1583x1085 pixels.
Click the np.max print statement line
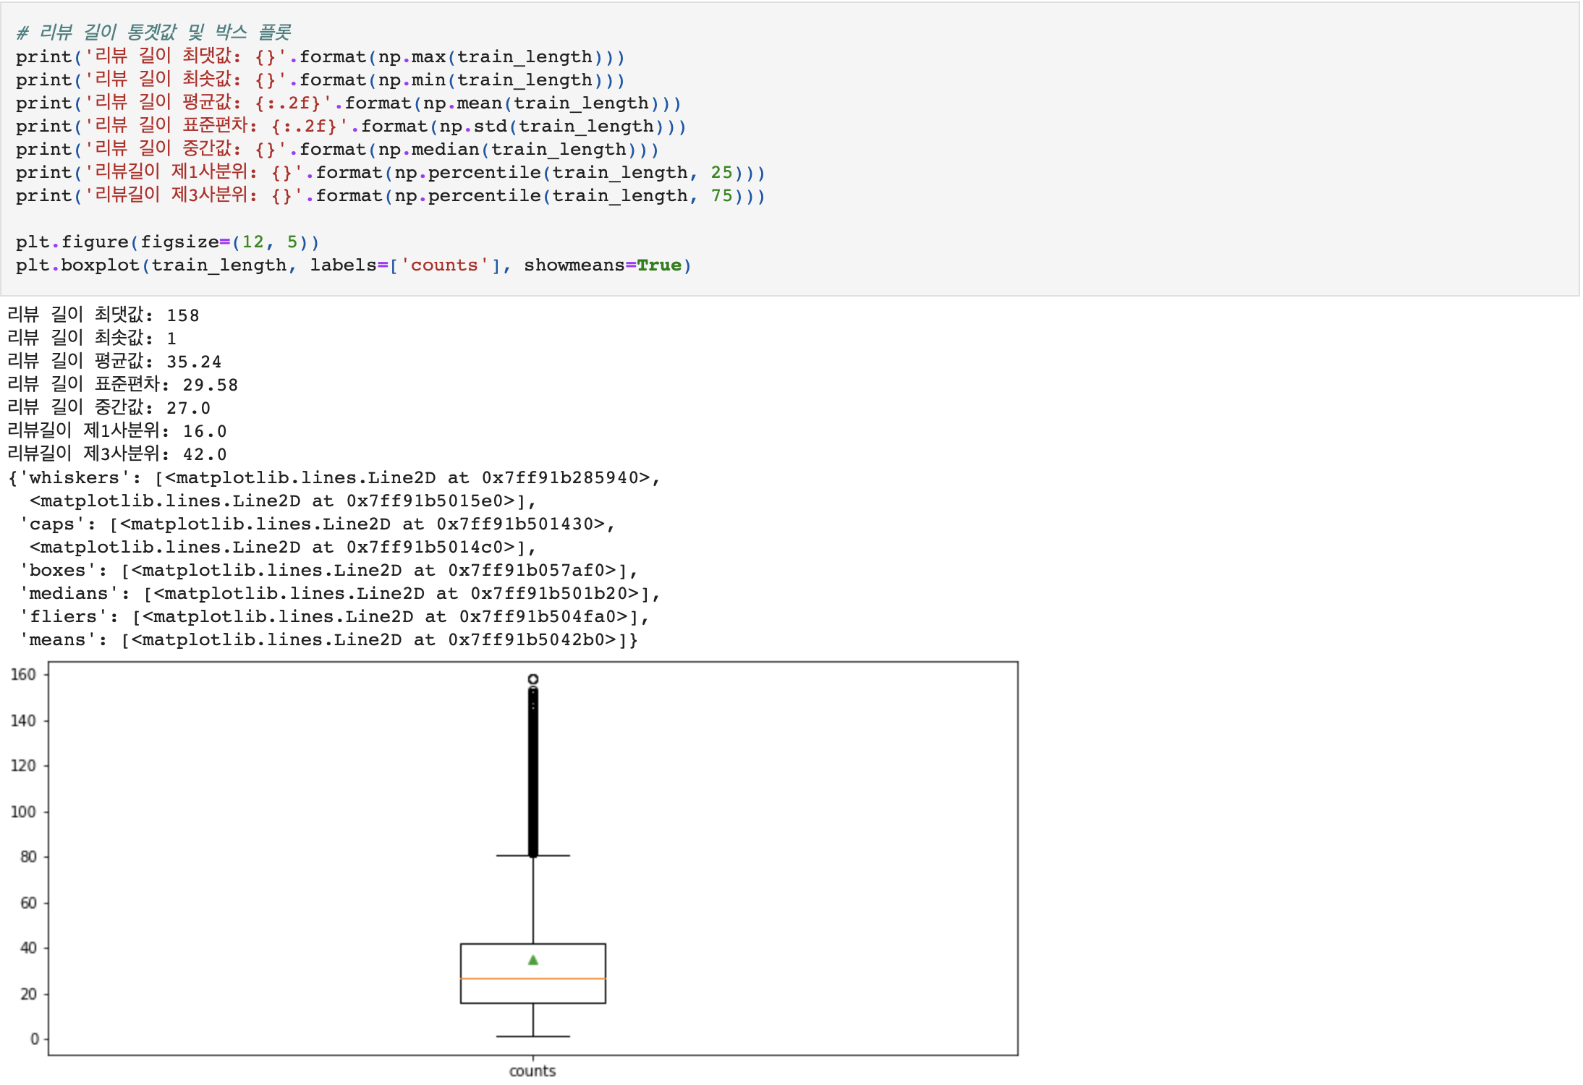pos(320,57)
